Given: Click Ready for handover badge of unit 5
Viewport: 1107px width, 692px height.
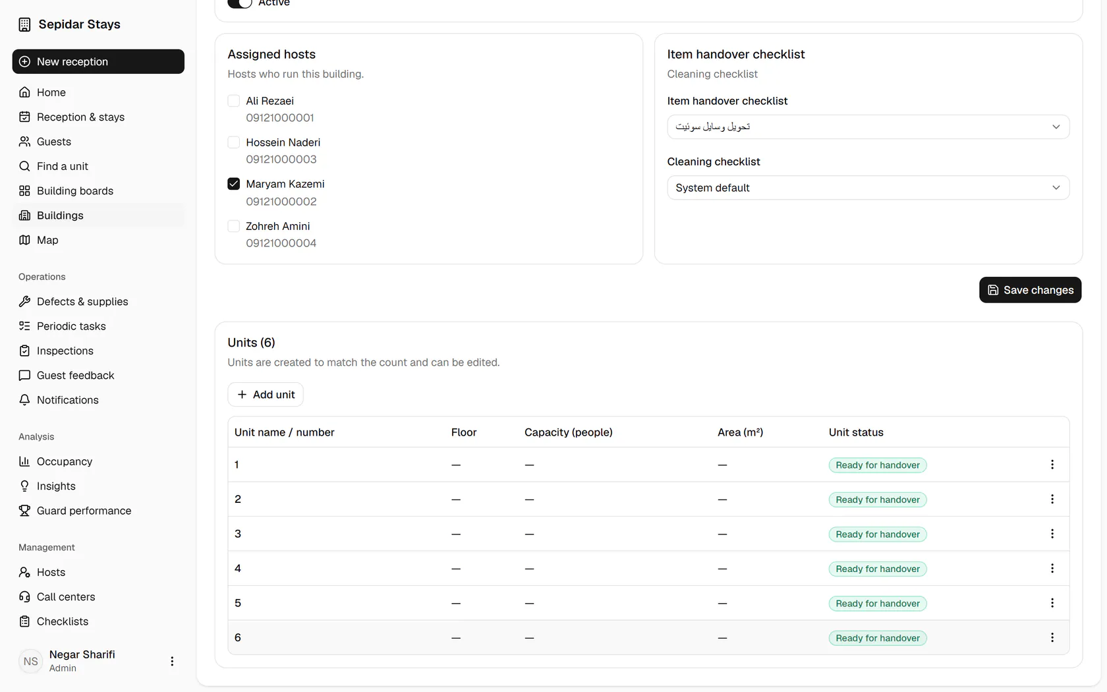Looking at the screenshot, I should point(878,603).
